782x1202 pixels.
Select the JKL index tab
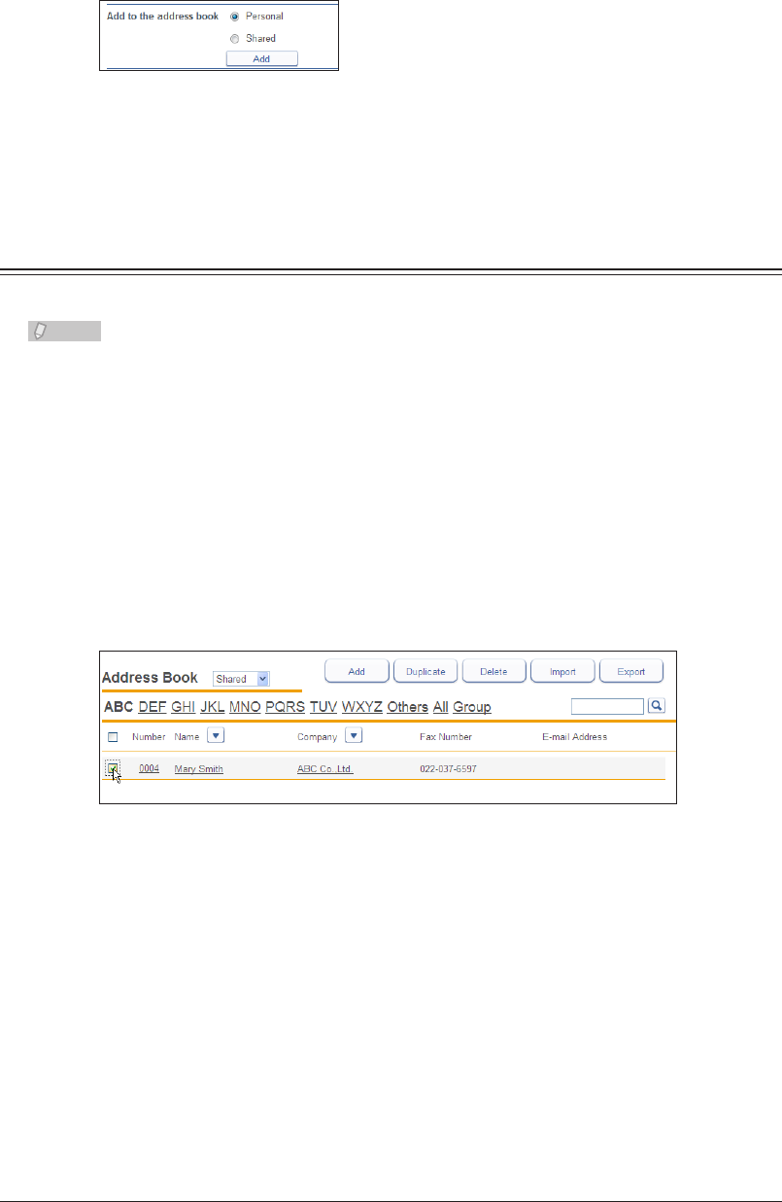(x=213, y=707)
